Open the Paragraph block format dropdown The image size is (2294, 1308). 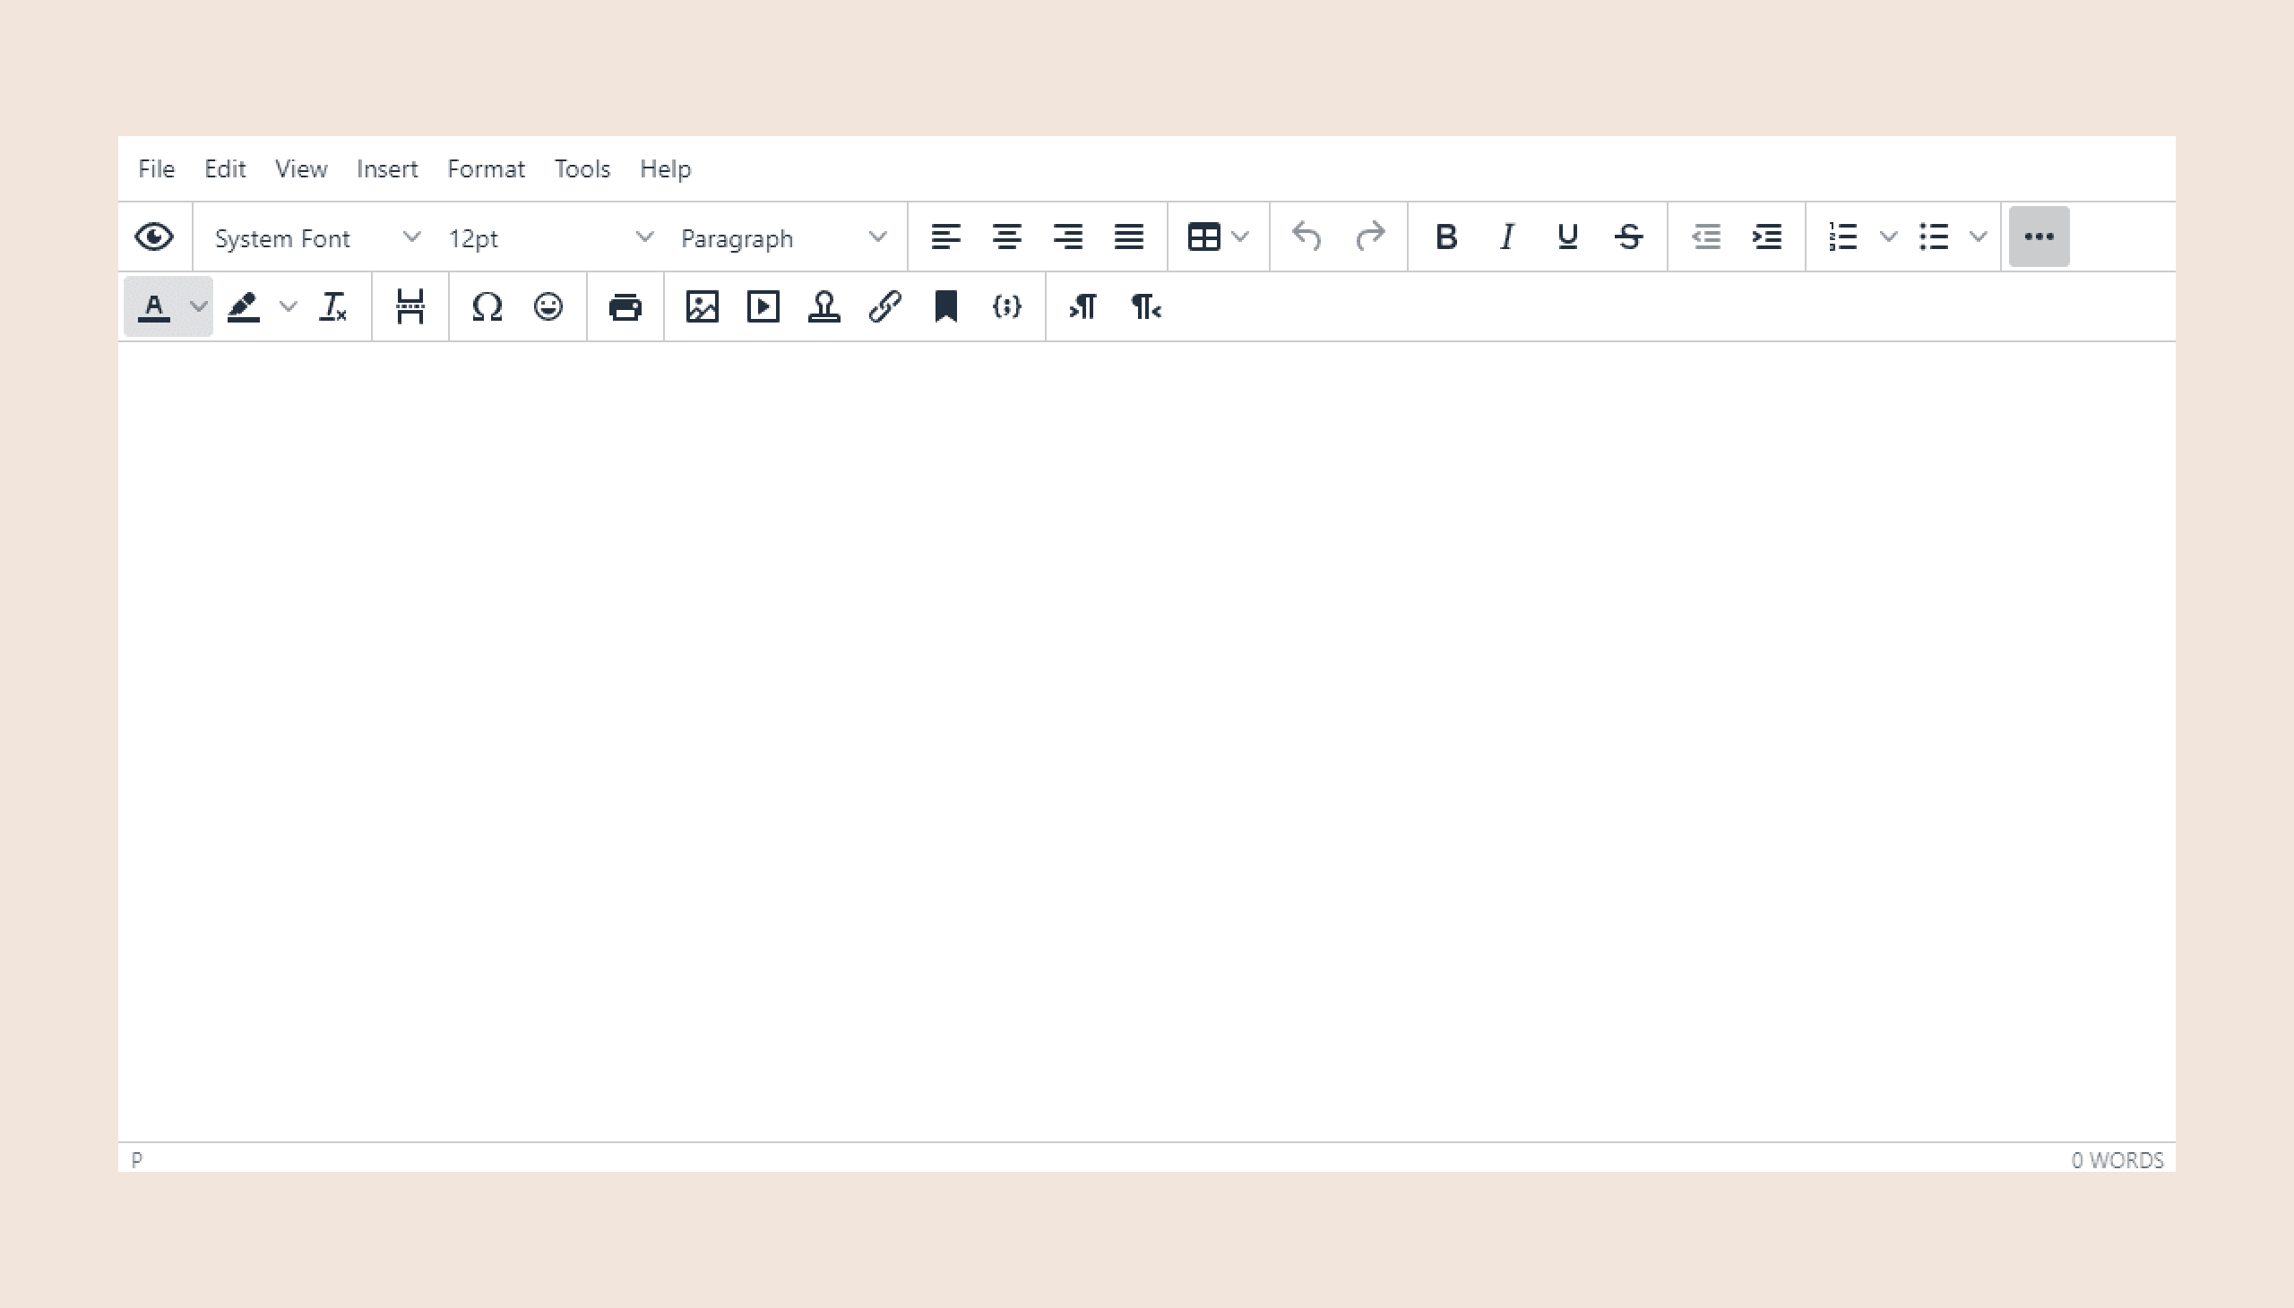tap(782, 238)
